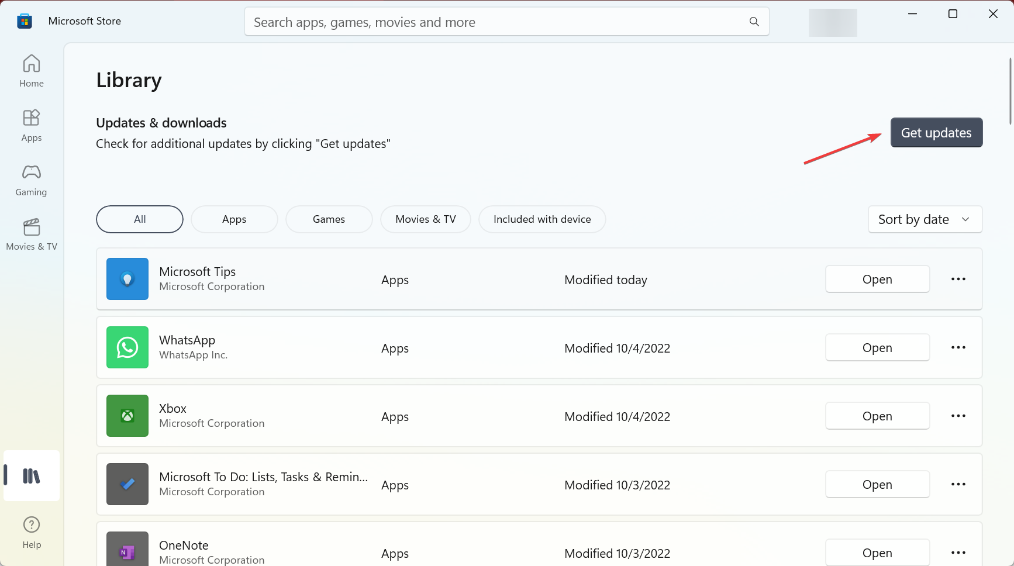Select the OneNote title text
Image resolution: width=1014 pixels, height=566 pixels.
[x=184, y=545]
